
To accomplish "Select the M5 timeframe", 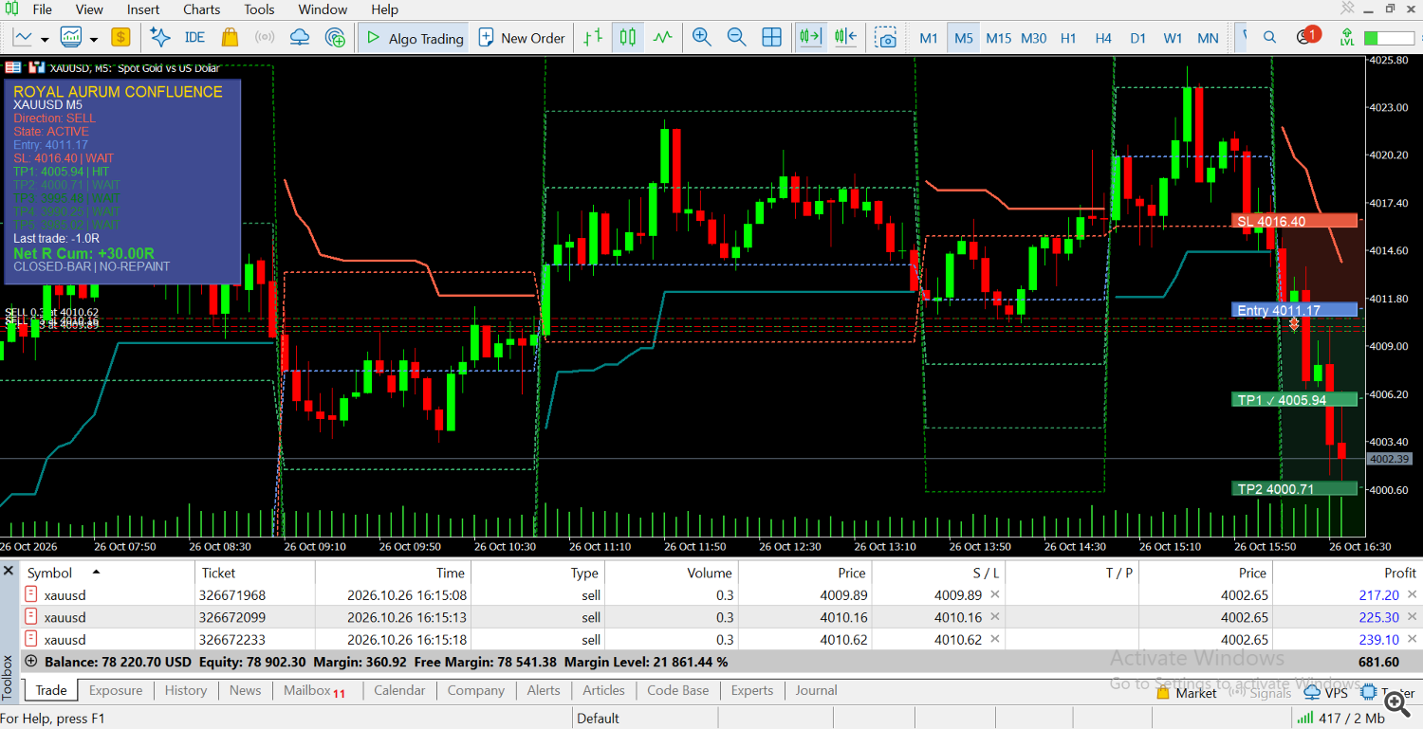I will tap(964, 38).
